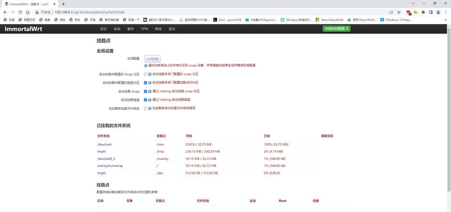Enable 在挂载前检查文件系统 checkbox

pos(146,109)
